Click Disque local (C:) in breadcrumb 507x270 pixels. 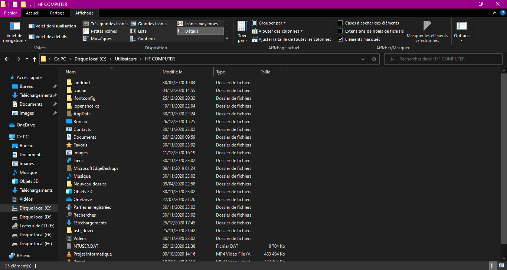coord(90,59)
